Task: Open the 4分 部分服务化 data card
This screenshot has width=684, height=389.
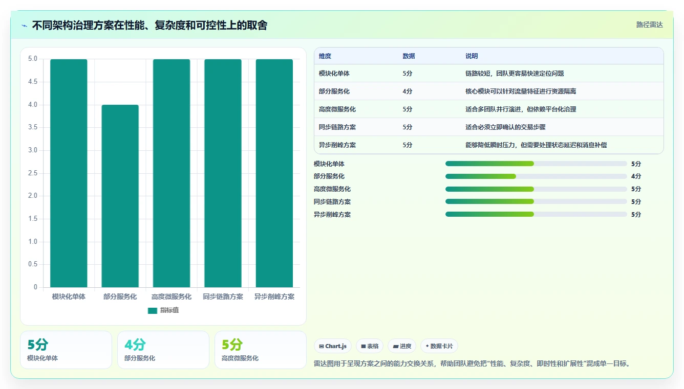Action: [x=163, y=350]
